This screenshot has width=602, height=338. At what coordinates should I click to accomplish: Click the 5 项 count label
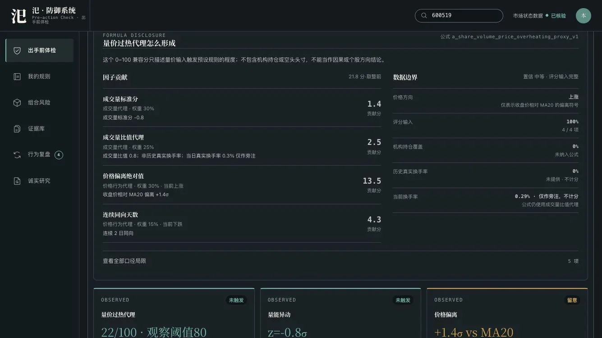pyautogui.click(x=573, y=261)
